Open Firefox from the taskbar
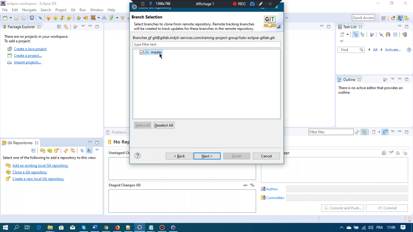The image size is (413, 232). pyautogui.click(x=117, y=228)
